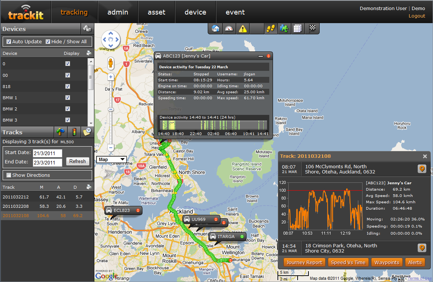Click the checkered flag icon
433x282 pixels.
coord(312,28)
